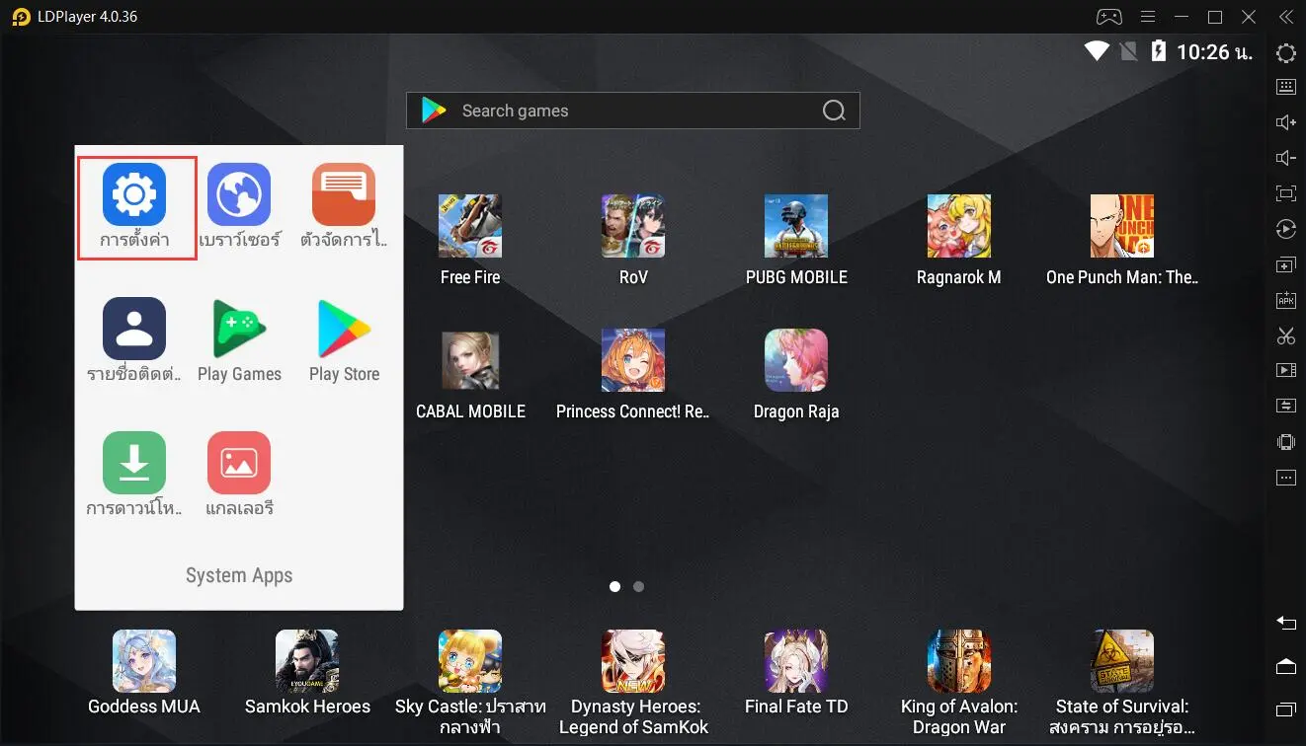
Task: Switch to second home screen page dot
Action: coord(638,586)
